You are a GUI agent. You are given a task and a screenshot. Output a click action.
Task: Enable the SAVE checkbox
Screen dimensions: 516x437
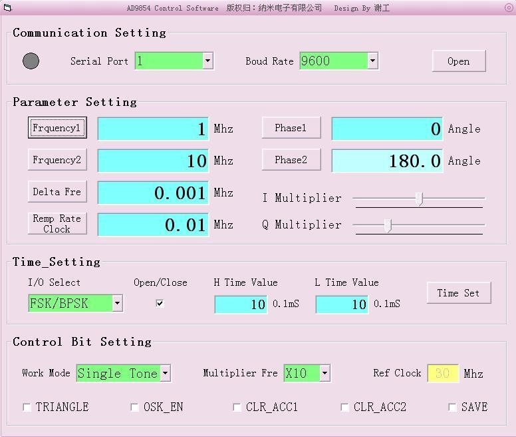click(452, 407)
